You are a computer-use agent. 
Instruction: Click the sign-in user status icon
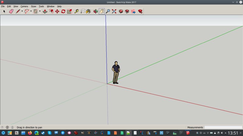[x=12, y=127]
